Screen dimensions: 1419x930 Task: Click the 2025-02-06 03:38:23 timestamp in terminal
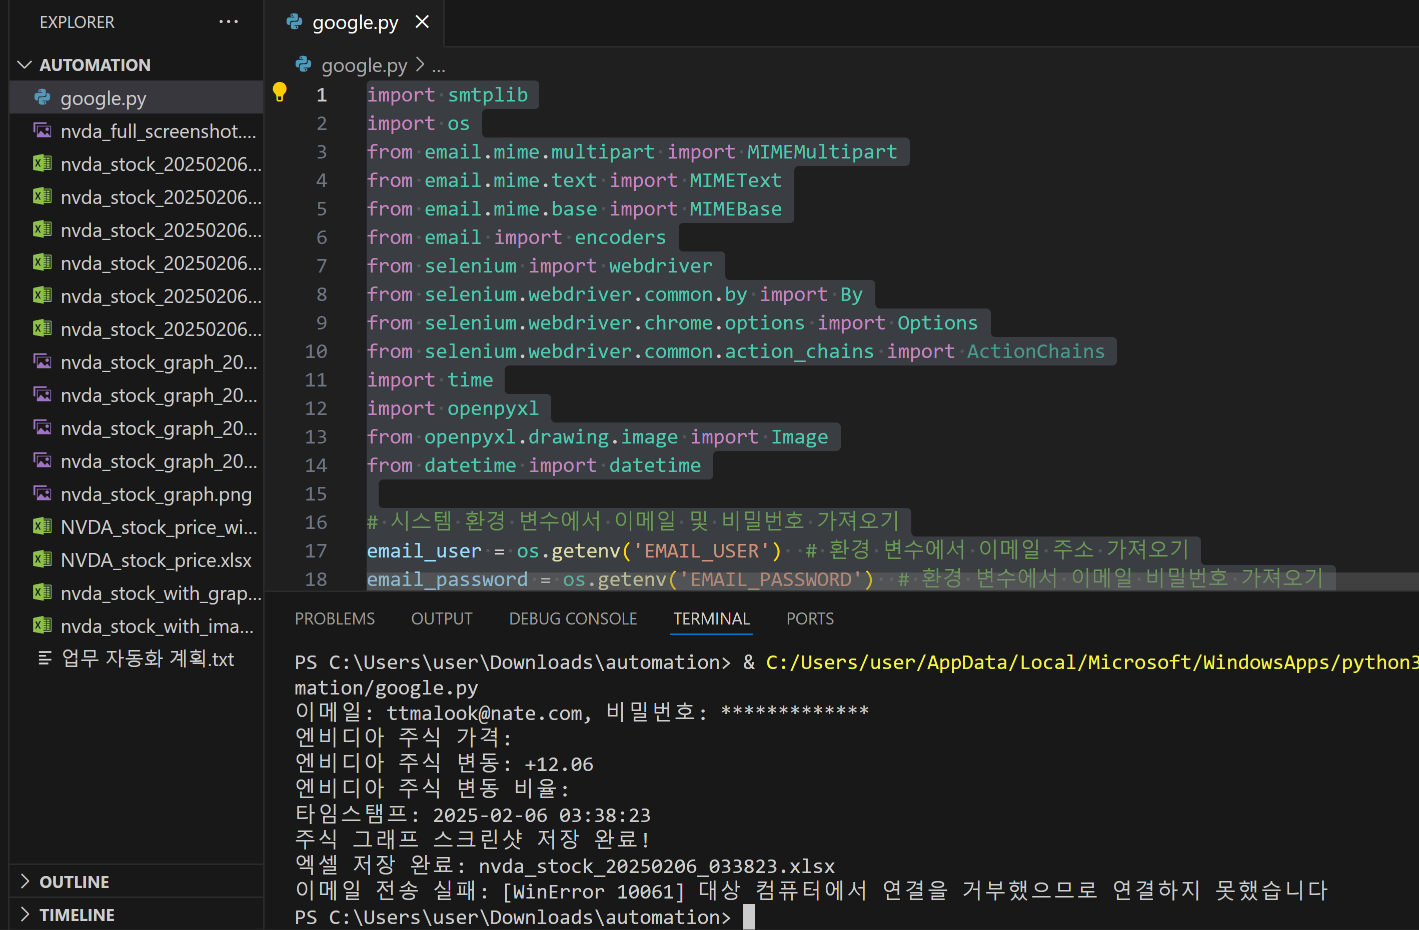[541, 815]
